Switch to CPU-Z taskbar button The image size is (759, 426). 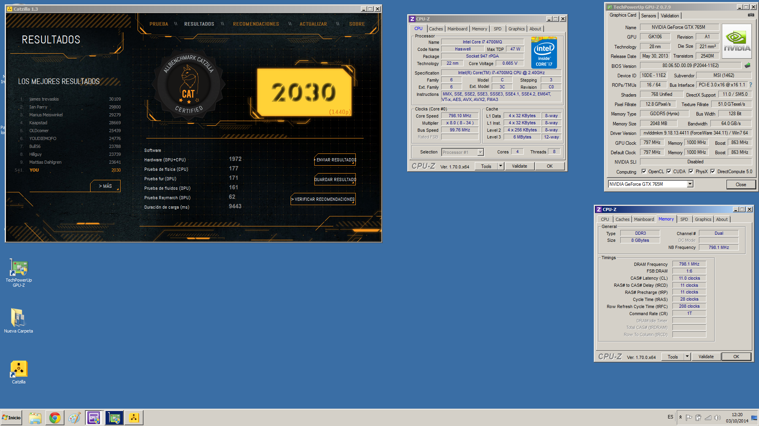pyautogui.click(x=94, y=418)
